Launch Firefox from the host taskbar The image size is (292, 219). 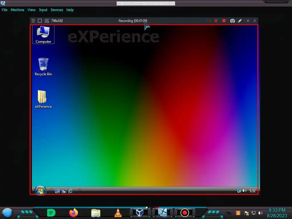[73, 213]
